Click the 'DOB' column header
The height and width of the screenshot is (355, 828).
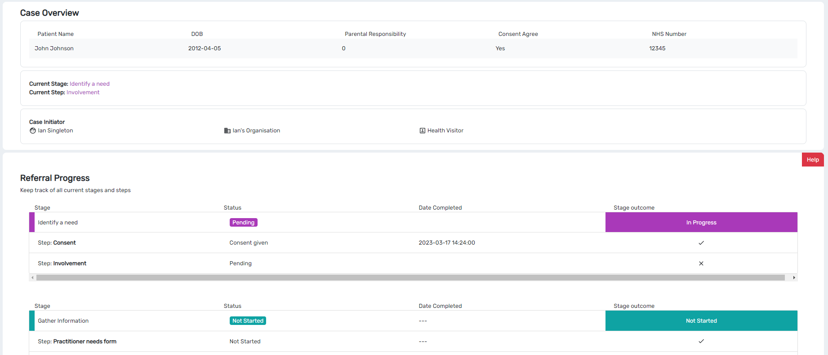(197, 34)
